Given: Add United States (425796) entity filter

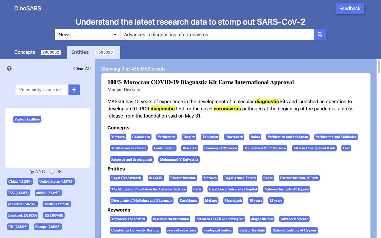Looking at the screenshot, I should click(x=56, y=181).
